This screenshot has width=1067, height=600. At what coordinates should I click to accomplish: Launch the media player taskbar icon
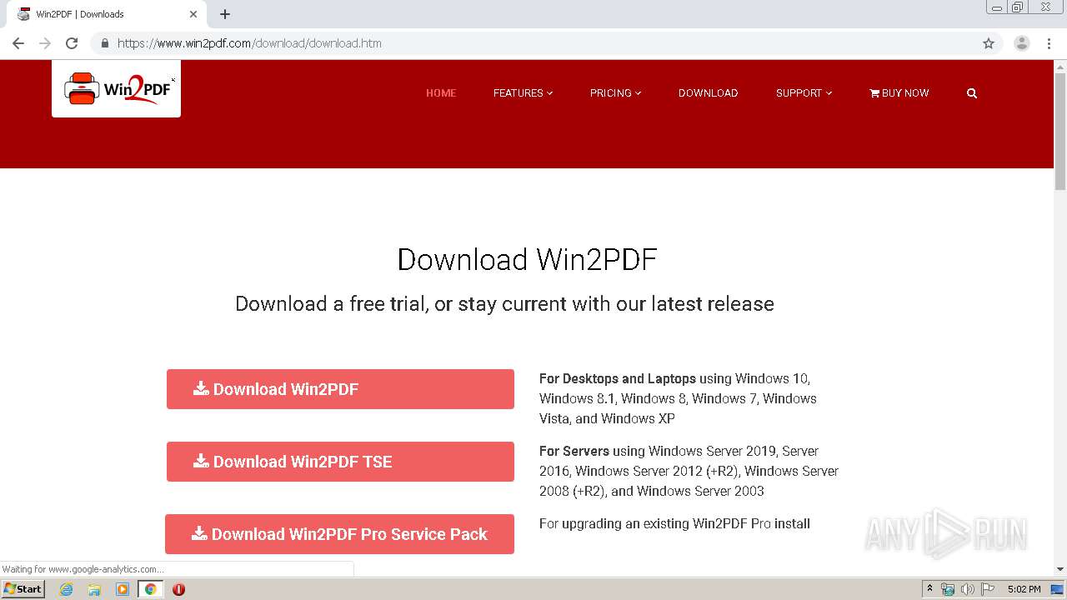[x=123, y=589]
